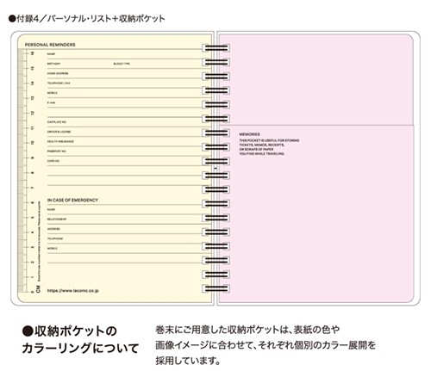Click the heading '付録4／パーソナル・リスト＋収納ポケット'
The height and width of the screenshot is (371, 431).
pyautogui.click(x=86, y=19)
